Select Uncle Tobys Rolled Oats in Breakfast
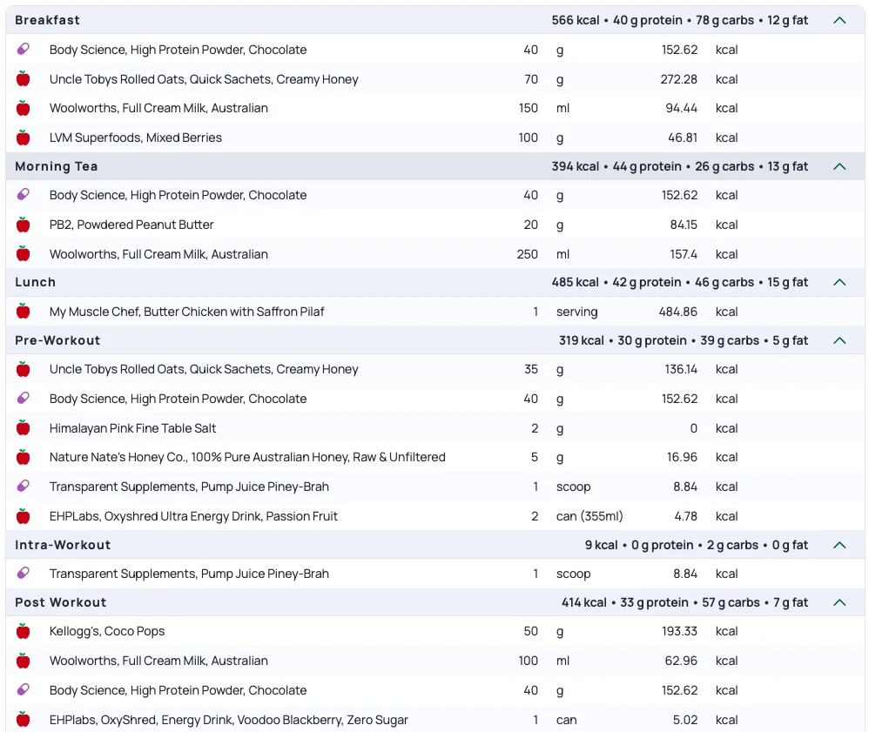This screenshot has width=869, height=732. tap(204, 79)
